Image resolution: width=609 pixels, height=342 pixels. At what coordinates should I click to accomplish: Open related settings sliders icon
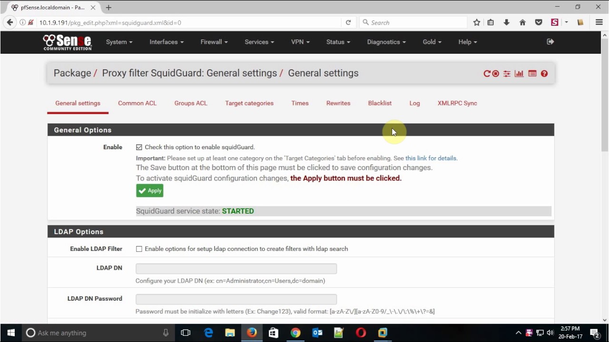[507, 74]
